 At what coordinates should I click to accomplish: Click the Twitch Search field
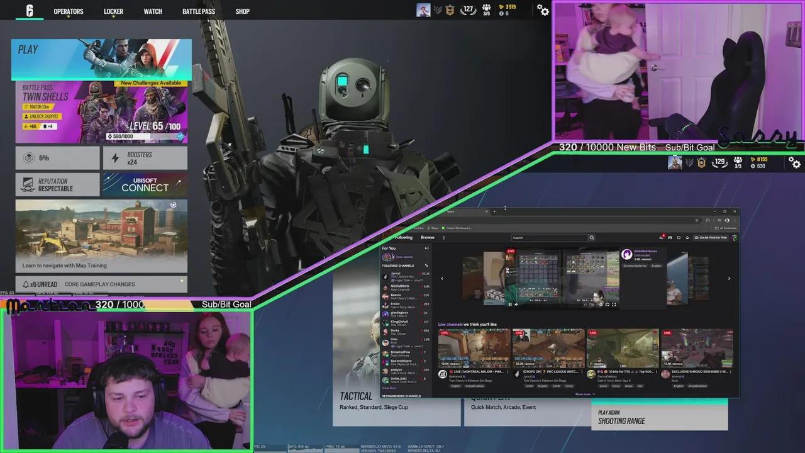click(x=549, y=237)
